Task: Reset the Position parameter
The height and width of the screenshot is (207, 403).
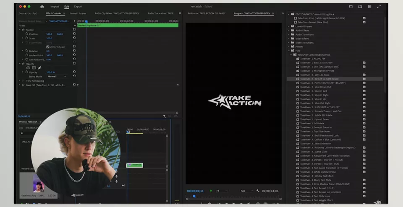Action: [74, 34]
